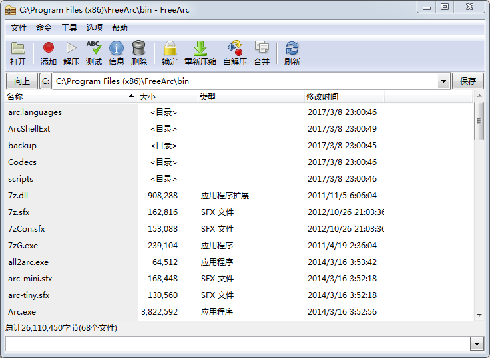Viewport: 490px width, 358px height.
Task: Click the size value 3,822,592
Action: click(159, 312)
